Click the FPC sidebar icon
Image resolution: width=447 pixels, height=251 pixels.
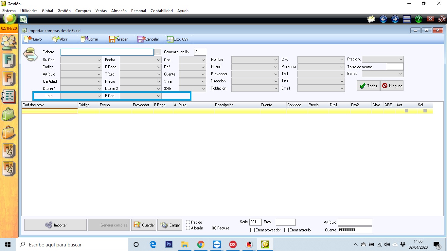coord(9,151)
